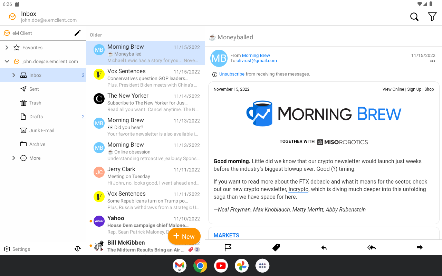Image resolution: width=442 pixels, height=276 pixels.
Task: Open the search magnifier icon
Action: 414,17
